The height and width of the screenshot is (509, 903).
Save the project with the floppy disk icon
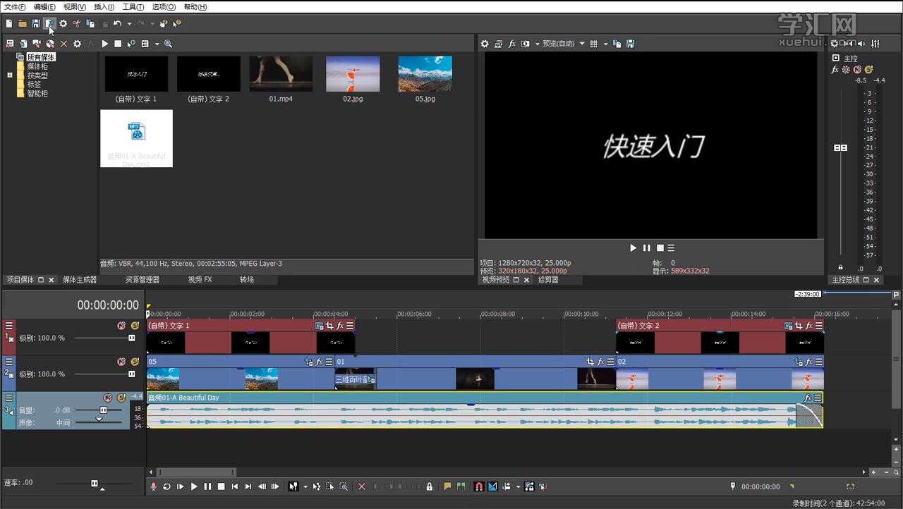36,23
